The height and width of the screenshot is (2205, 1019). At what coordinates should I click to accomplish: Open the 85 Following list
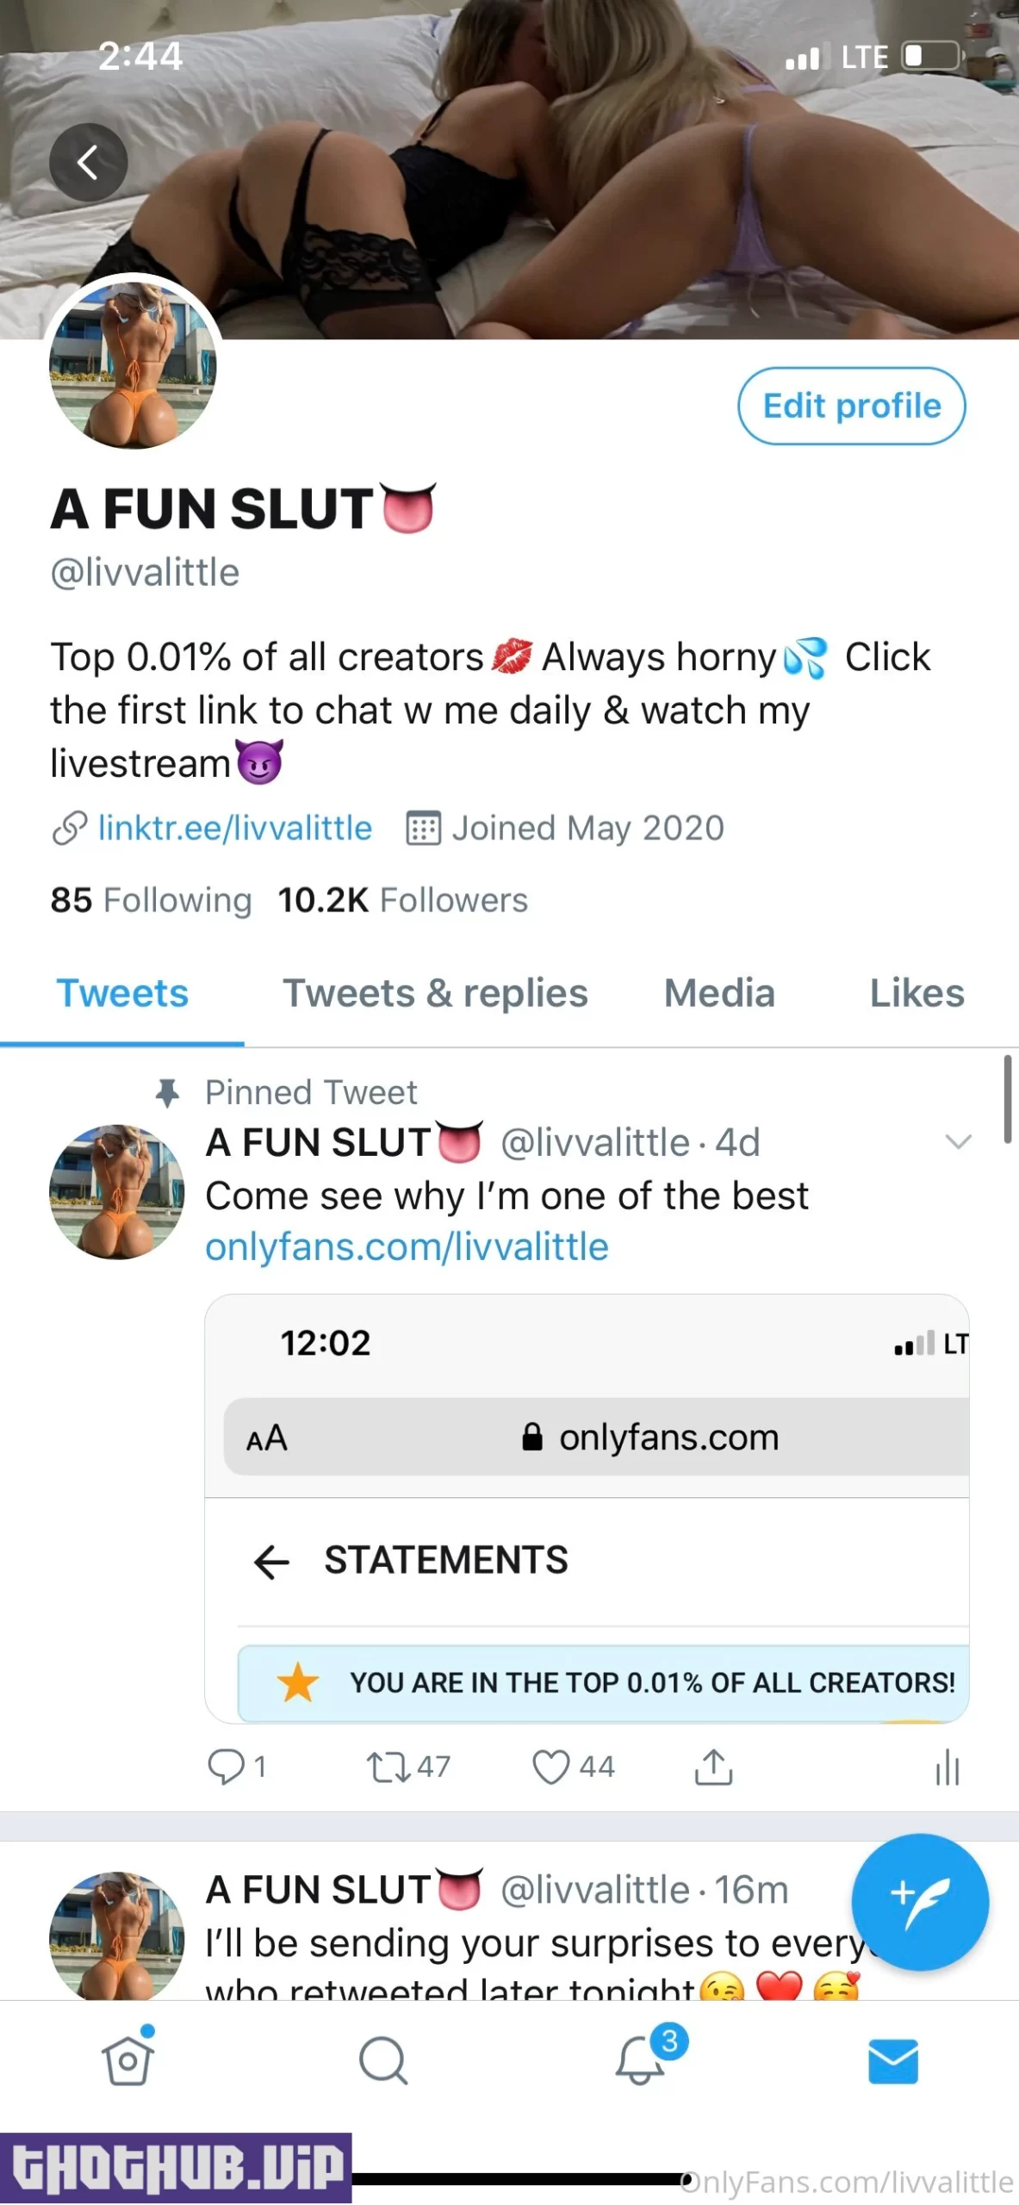pyautogui.click(x=151, y=900)
